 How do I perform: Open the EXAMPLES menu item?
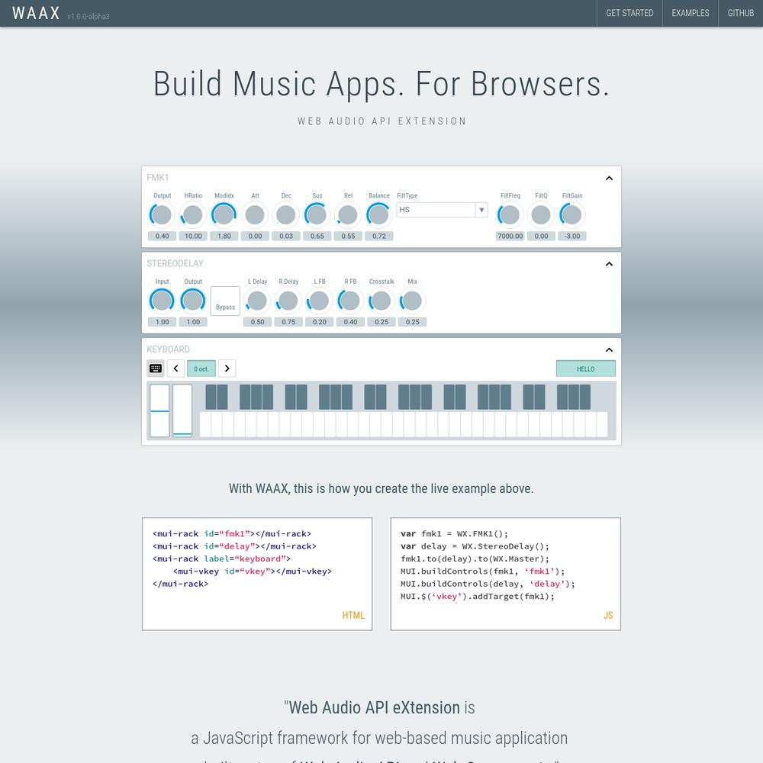click(x=690, y=13)
